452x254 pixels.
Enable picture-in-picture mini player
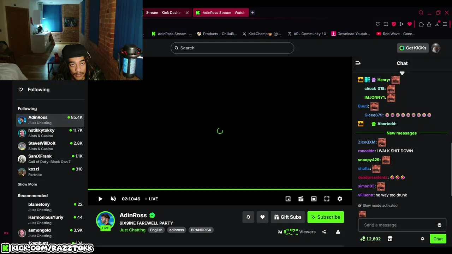tap(288, 199)
